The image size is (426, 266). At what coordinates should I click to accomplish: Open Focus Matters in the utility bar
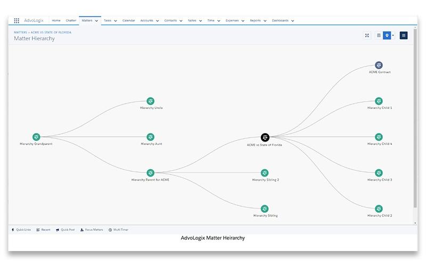pos(92,230)
